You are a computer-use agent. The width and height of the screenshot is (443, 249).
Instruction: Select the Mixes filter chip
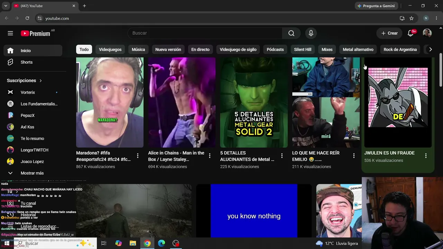pos(327,49)
